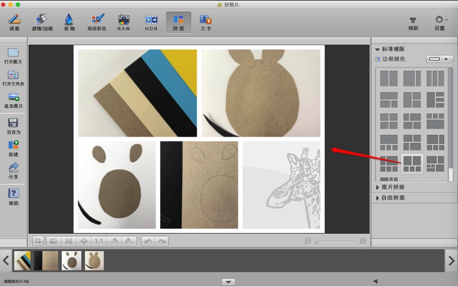The image size is (458, 287).
Task: Click 分享 share in sidebar
Action: tap(13, 171)
